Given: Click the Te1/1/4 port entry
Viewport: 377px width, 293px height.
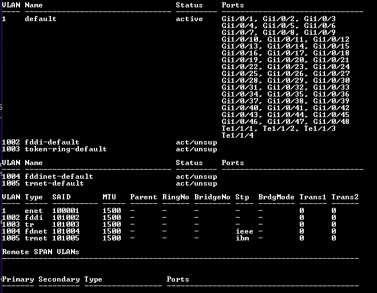Looking at the screenshot, I should [237, 135].
